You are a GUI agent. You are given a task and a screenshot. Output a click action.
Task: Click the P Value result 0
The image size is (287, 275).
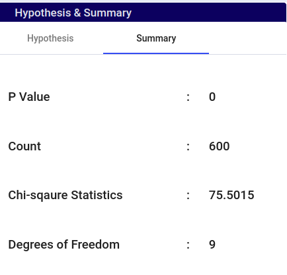click(212, 97)
